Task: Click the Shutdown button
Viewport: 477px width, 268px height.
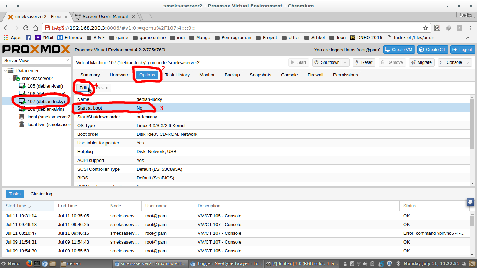Action: (327, 62)
